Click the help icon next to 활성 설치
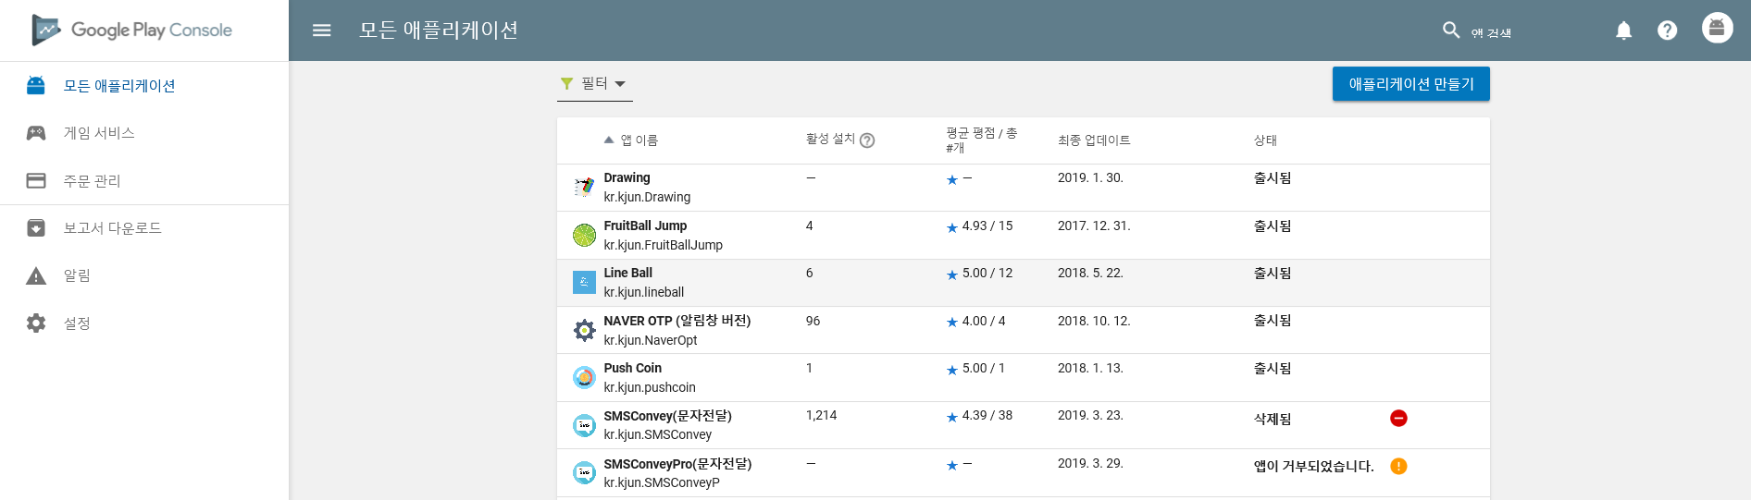The image size is (1751, 500). [x=867, y=140]
